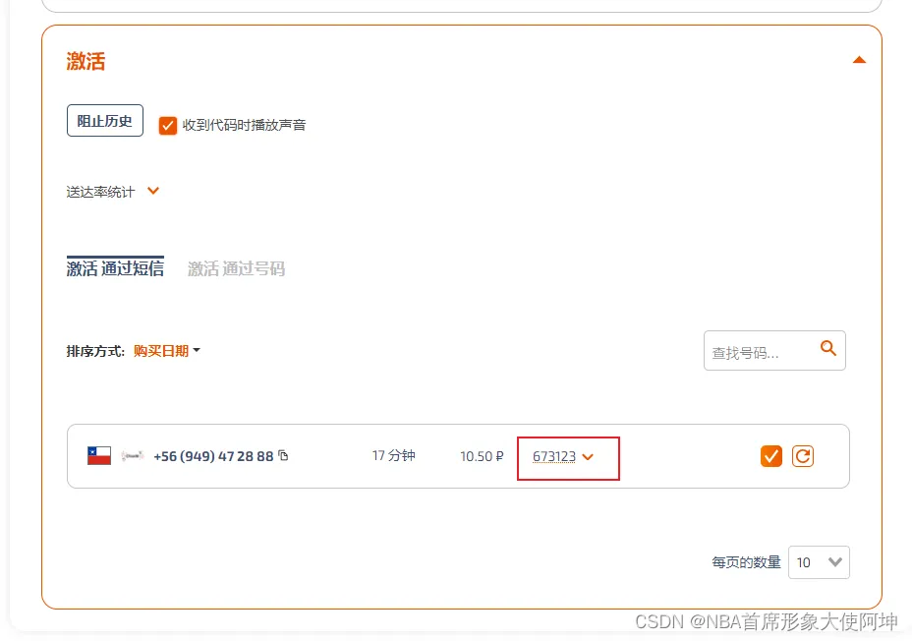The height and width of the screenshot is (641, 912).
Task: Click the 查找号码 search input field
Action: 757,352
